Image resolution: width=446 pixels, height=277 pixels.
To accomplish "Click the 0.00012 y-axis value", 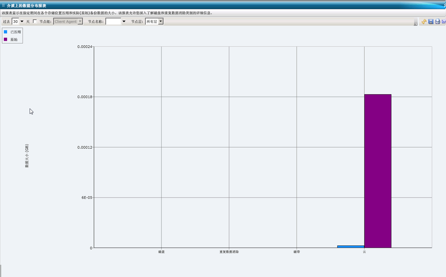I will (x=85, y=147).
